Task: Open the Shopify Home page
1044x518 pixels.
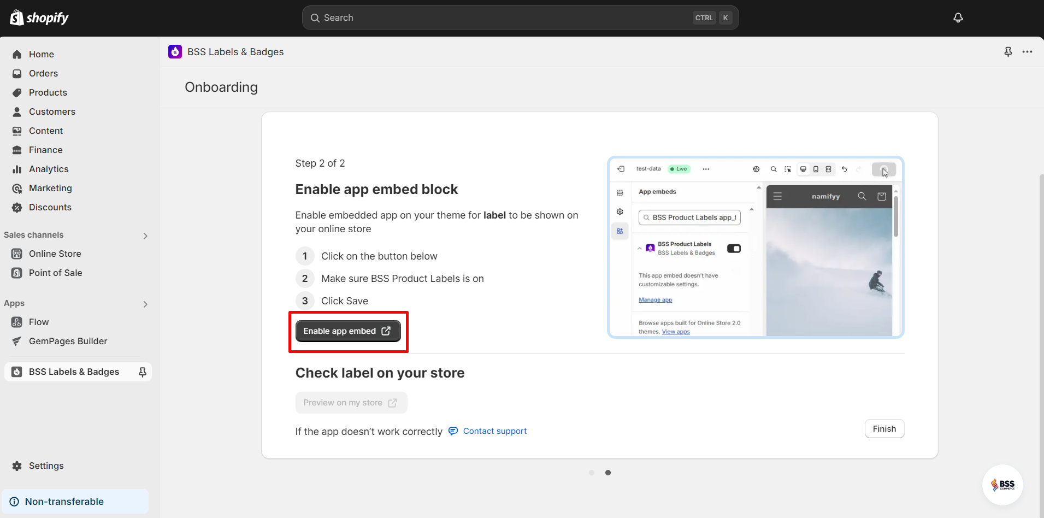Action: pos(41,54)
